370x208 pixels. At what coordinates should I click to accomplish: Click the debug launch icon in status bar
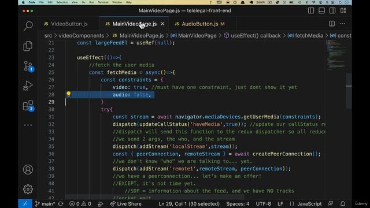coord(100,204)
